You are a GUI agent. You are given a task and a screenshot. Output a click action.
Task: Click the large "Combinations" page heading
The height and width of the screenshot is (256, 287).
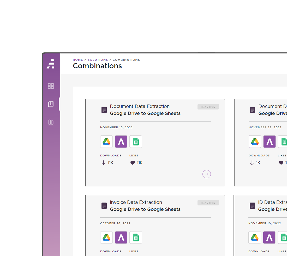click(x=97, y=66)
